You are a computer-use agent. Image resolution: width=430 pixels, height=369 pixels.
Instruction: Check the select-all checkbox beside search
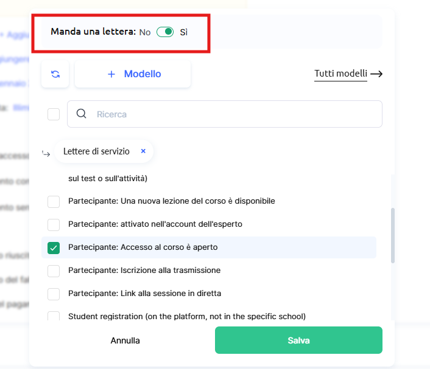(54, 114)
